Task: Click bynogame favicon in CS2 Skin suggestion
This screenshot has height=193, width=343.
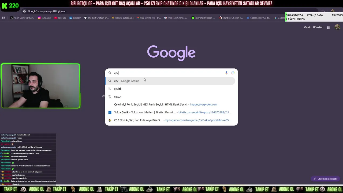Action: click(110, 120)
